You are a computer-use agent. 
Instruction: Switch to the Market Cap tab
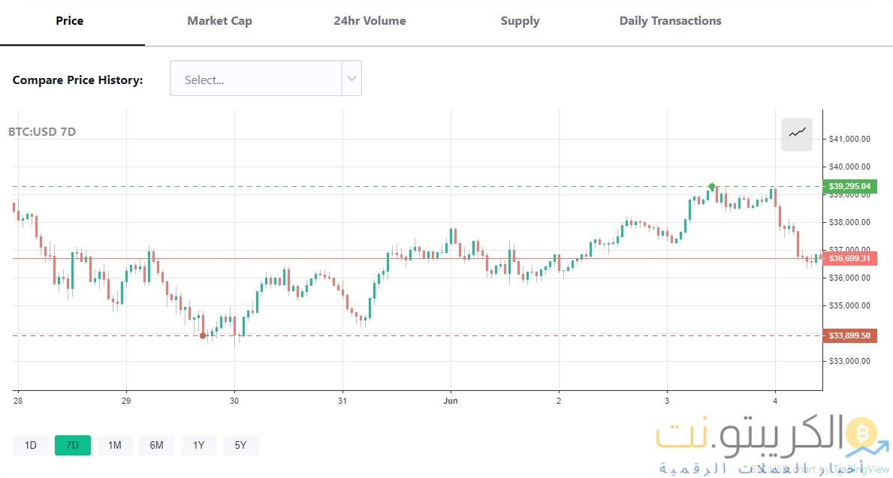point(219,21)
